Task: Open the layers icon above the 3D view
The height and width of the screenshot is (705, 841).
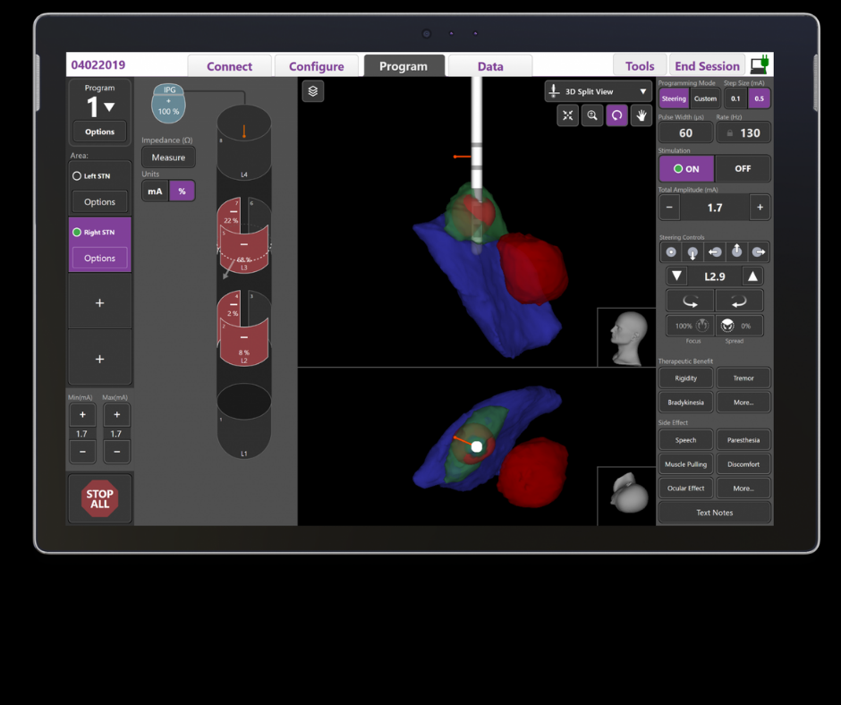Action: pyautogui.click(x=312, y=91)
